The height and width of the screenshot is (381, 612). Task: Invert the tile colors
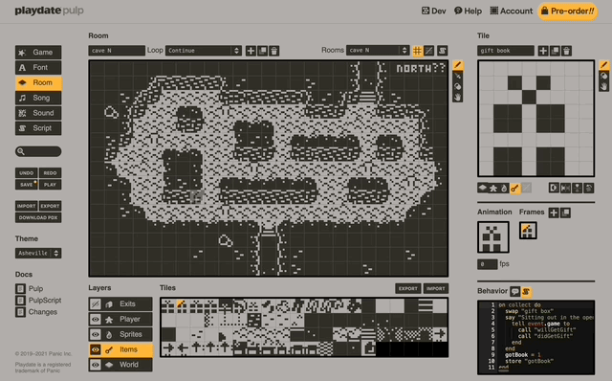554,188
